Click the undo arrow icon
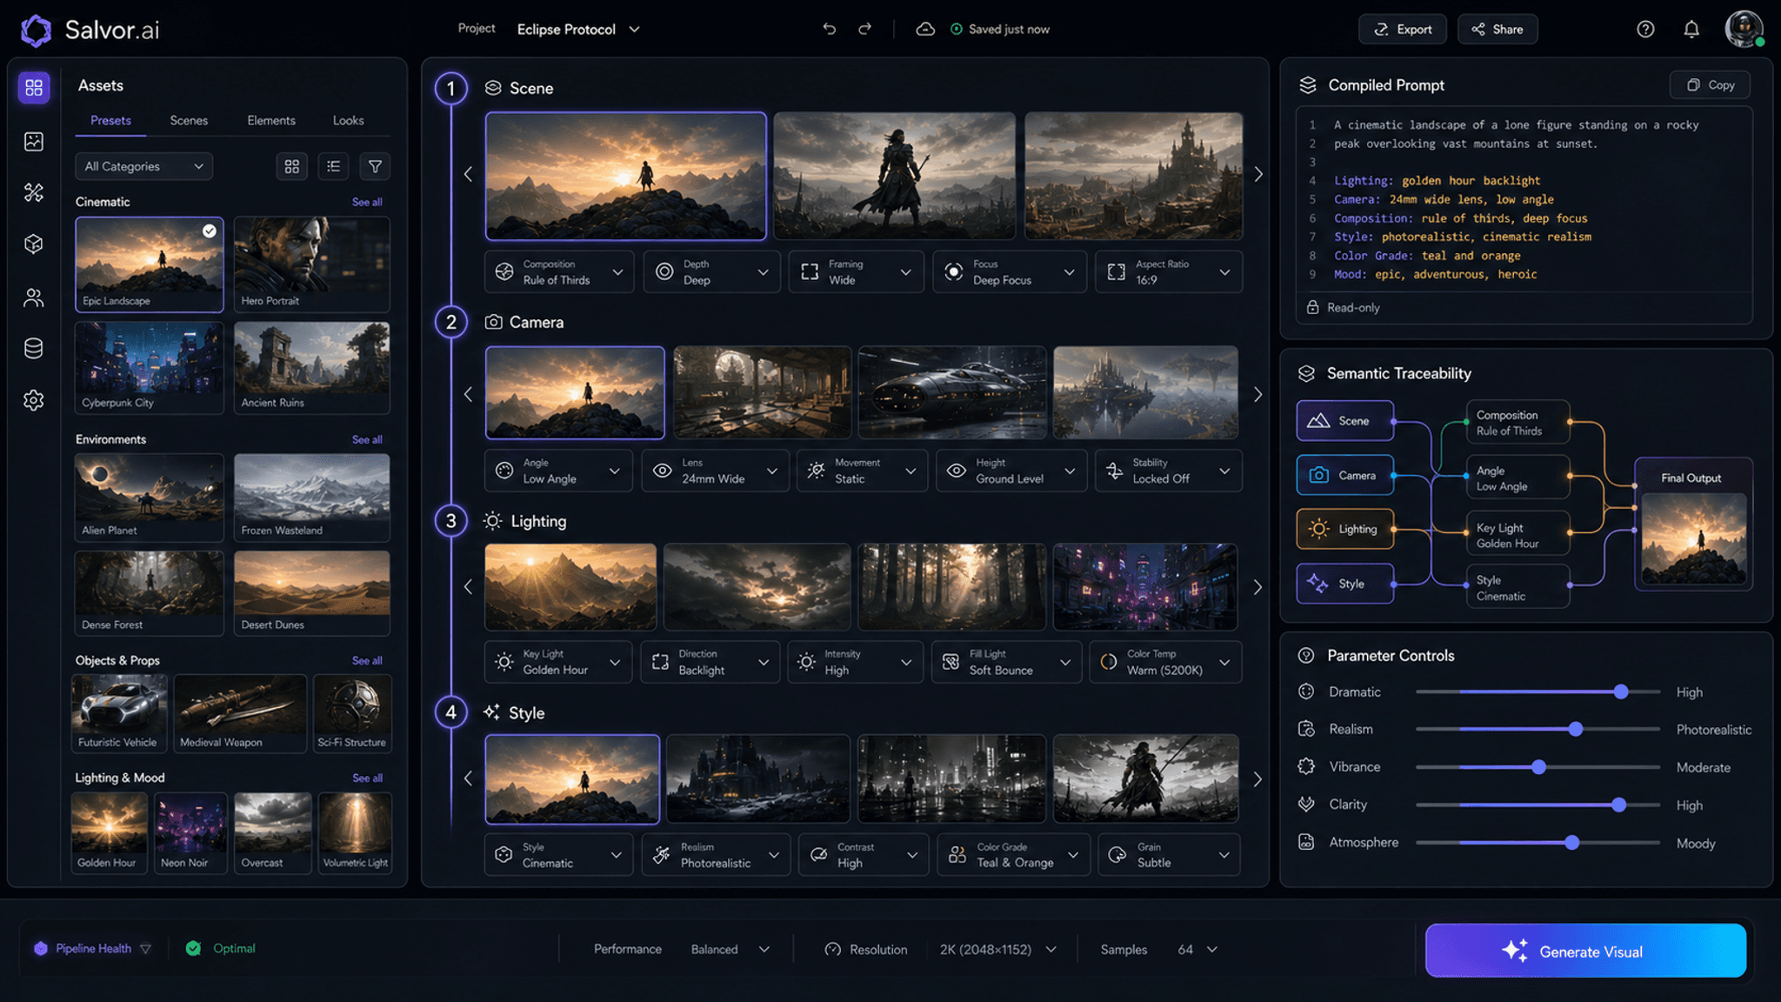The width and height of the screenshot is (1781, 1002). click(x=830, y=29)
